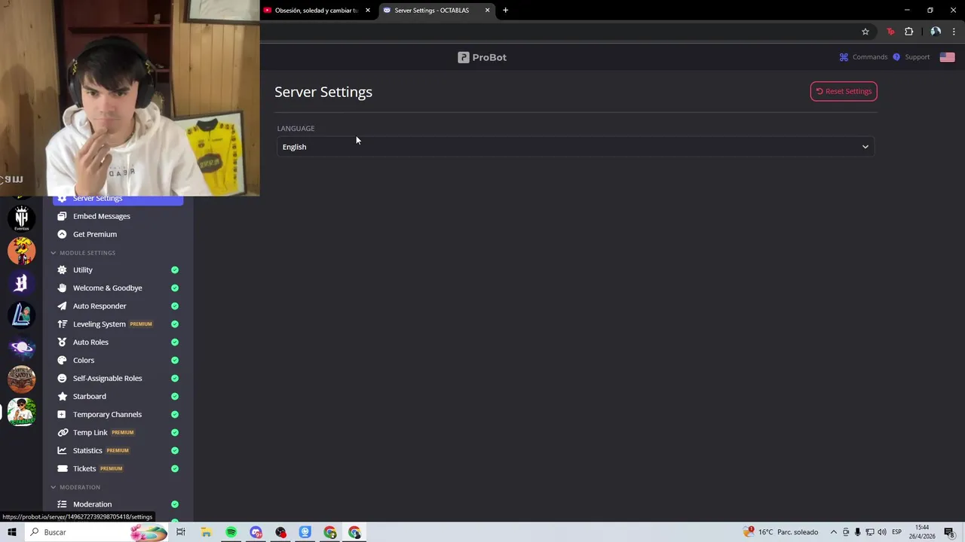Image resolution: width=965 pixels, height=542 pixels.
Task: Bookmark this page with the star
Action: click(865, 32)
